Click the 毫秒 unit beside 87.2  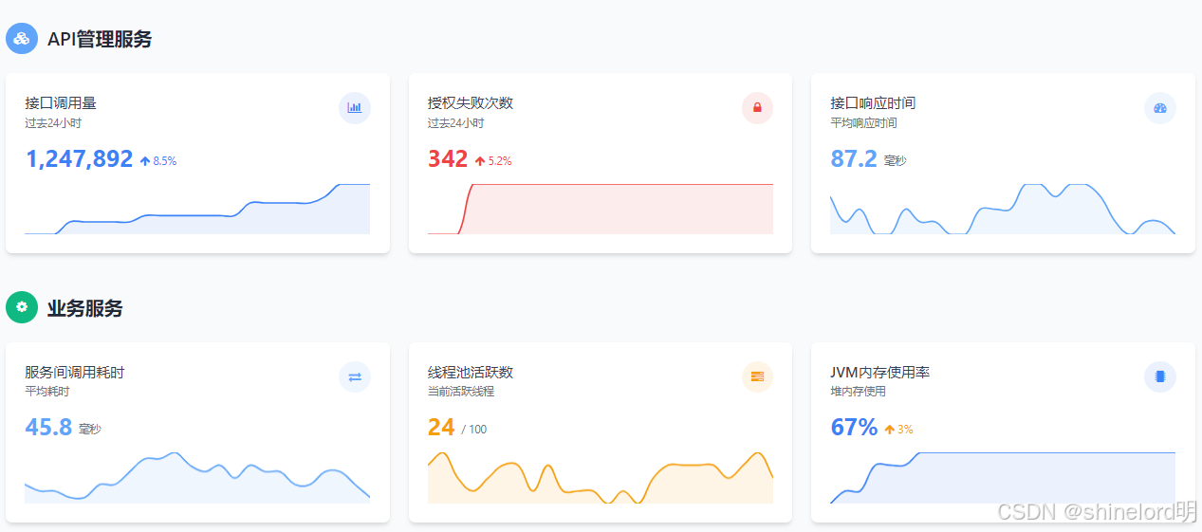pos(895,161)
